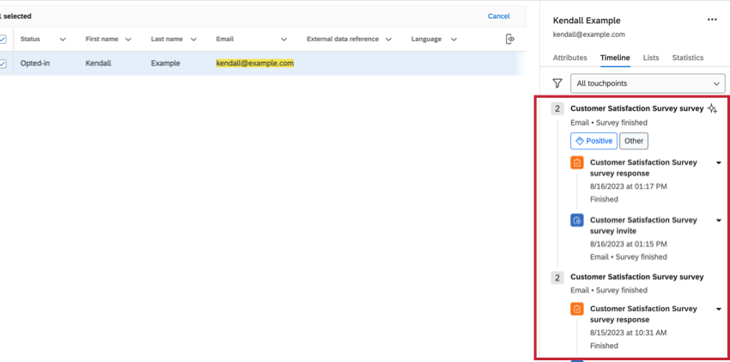Screen dimensions: 730x362
Task: Switch to the Attributes tab
Action: pyautogui.click(x=570, y=58)
